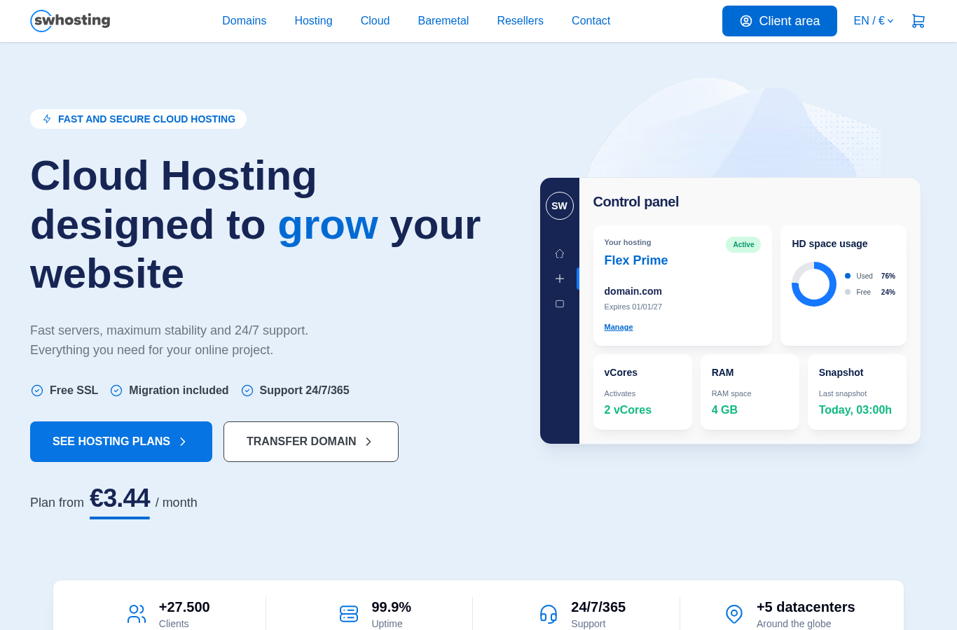This screenshot has width=957, height=630.
Task: Open the shopping cart icon
Action: coord(918,21)
